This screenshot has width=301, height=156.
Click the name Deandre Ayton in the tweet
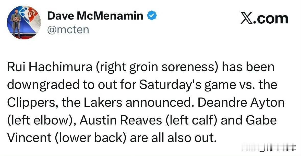[x=241, y=102]
